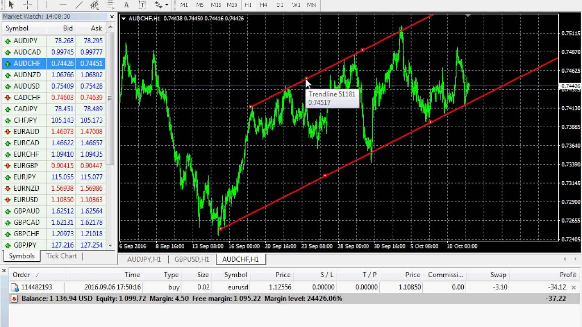Click the 0.74426 current price label
Image resolution: width=582 pixels, height=327 pixels.
pos(571,86)
